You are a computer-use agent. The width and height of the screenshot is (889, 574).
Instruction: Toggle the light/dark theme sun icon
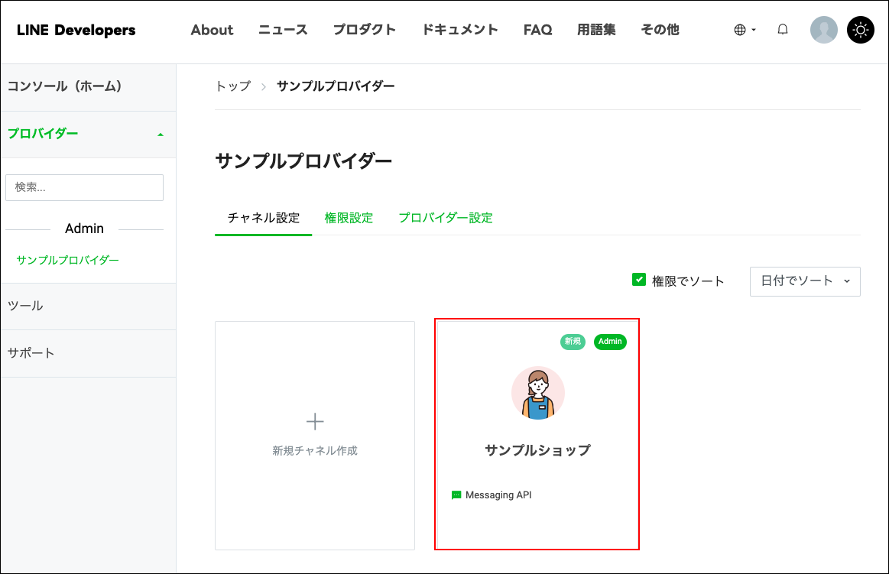pyautogui.click(x=860, y=30)
